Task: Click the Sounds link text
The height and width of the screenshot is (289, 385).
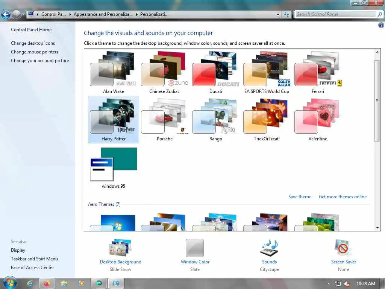Action: point(269,262)
